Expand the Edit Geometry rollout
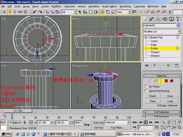 [161, 116]
